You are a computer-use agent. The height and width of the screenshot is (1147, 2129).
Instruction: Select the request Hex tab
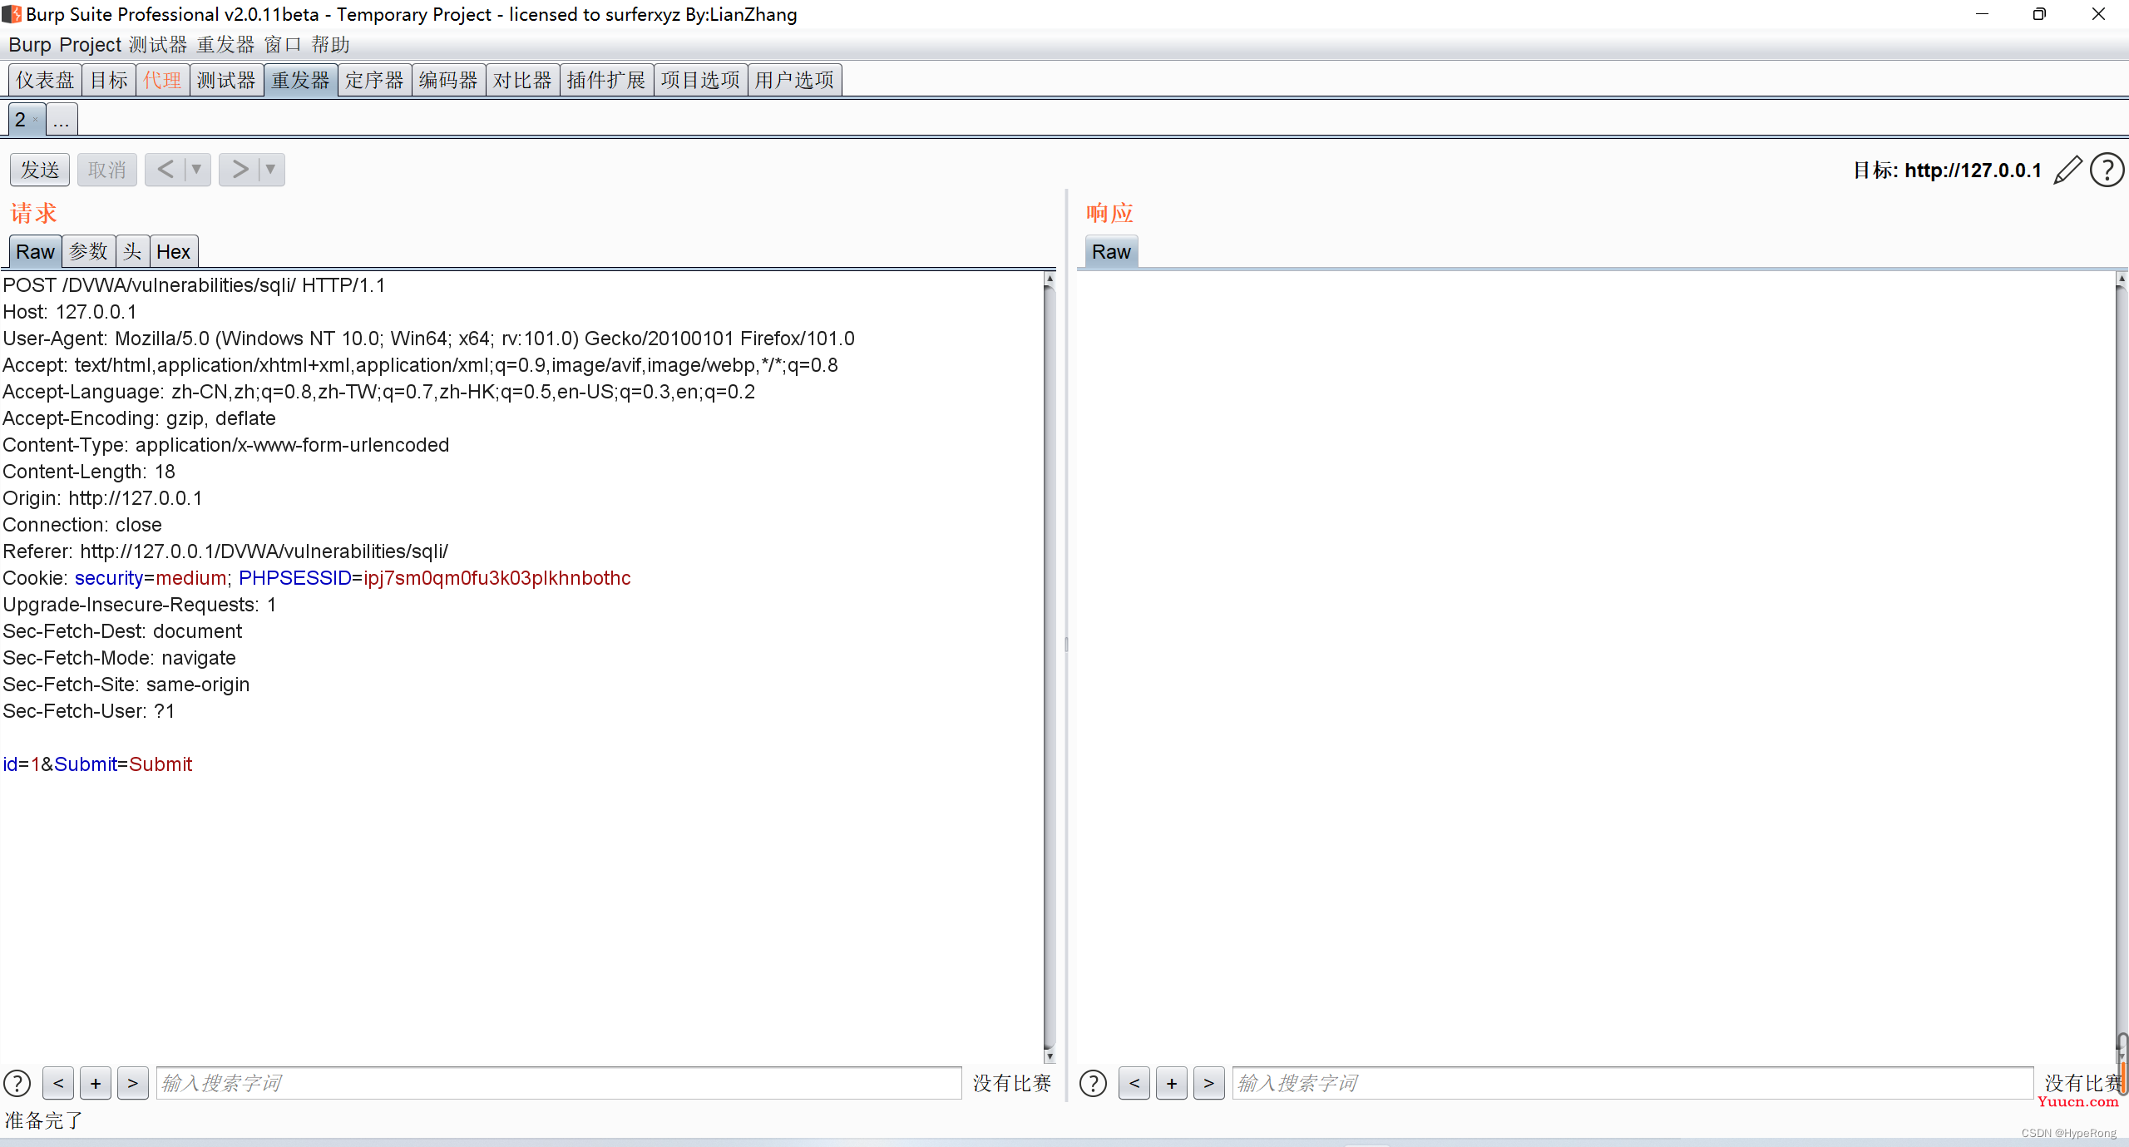[x=173, y=251]
